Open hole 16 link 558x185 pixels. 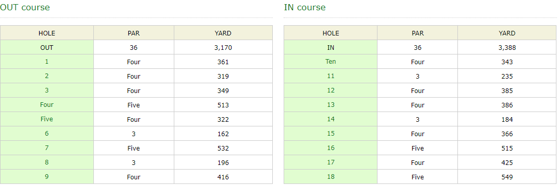[x=331, y=148]
